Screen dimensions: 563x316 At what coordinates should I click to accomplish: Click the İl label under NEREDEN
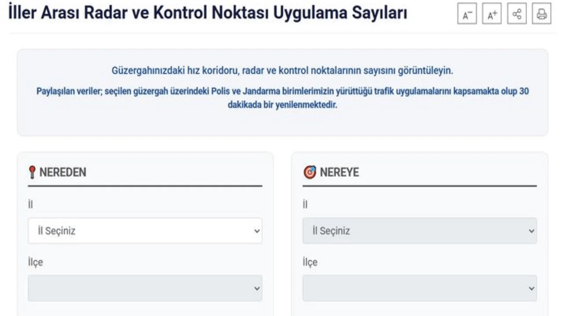31,205
